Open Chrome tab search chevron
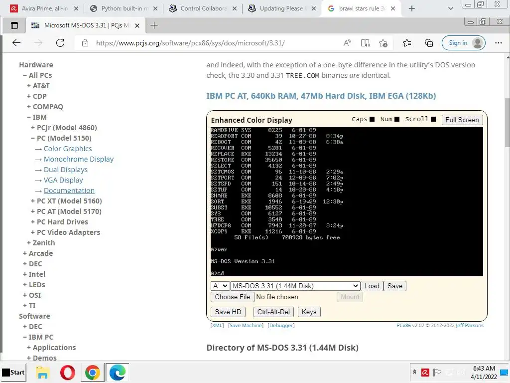Screen dimensions: 510x383 pyautogui.click(x=450, y=8)
